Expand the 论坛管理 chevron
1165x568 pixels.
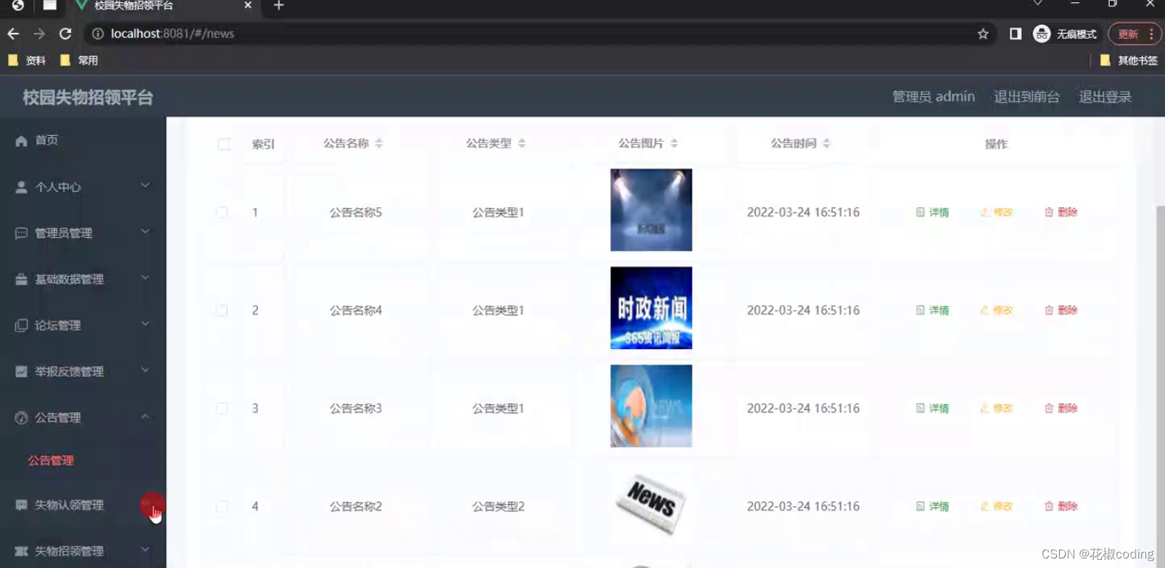click(146, 324)
